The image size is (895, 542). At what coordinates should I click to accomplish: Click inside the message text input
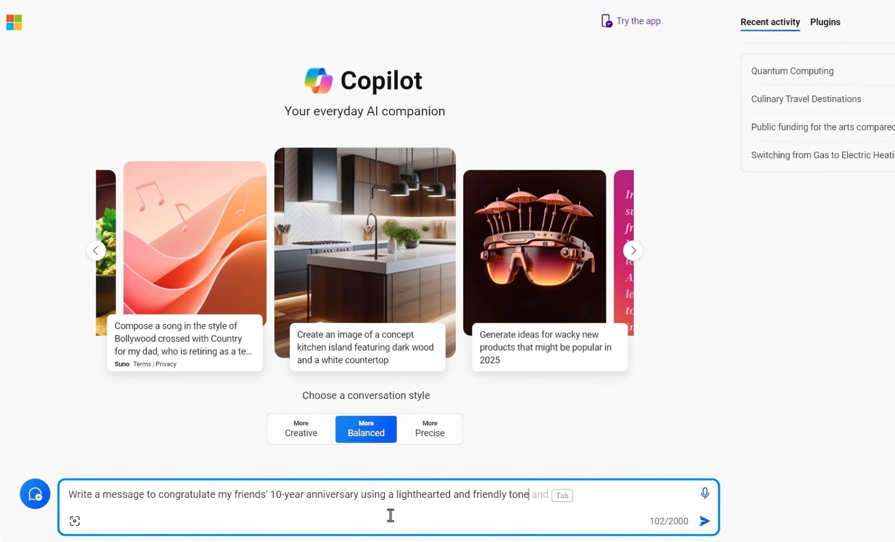[x=298, y=494]
